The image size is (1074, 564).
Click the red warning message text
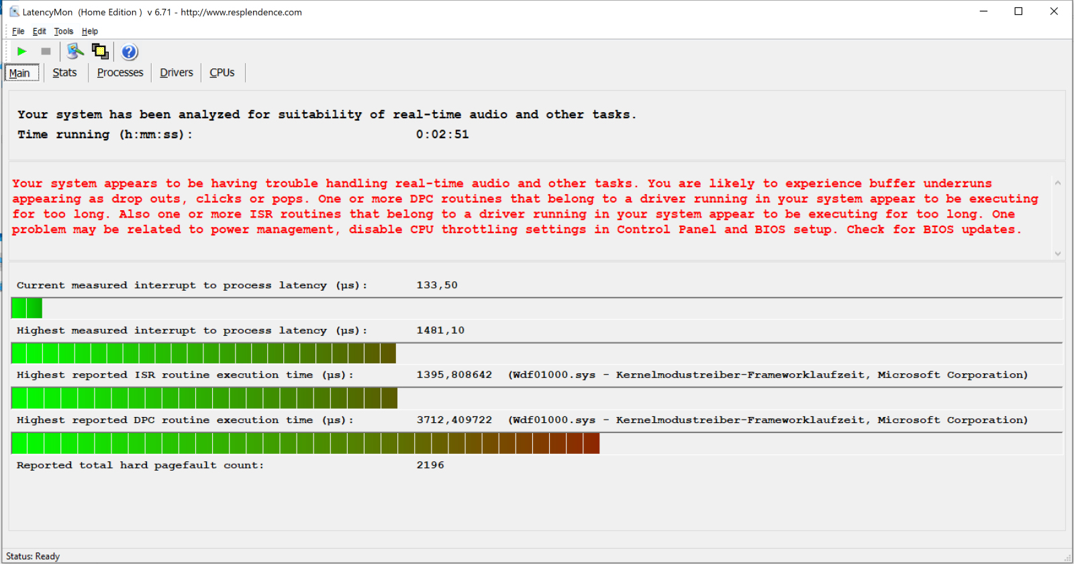[526, 206]
